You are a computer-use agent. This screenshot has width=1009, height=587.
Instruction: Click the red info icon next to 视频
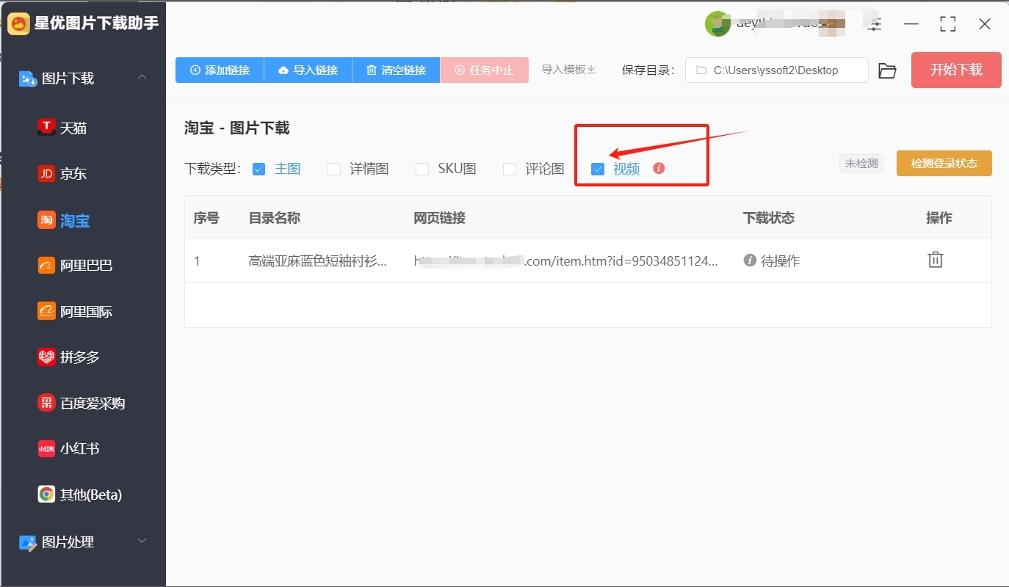click(x=659, y=168)
